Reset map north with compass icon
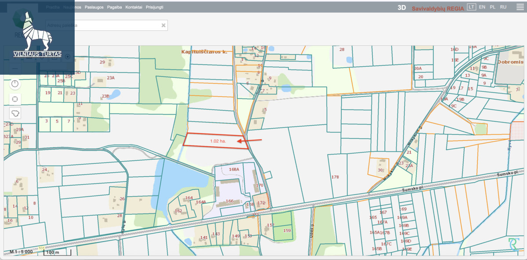 coord(15,83)
